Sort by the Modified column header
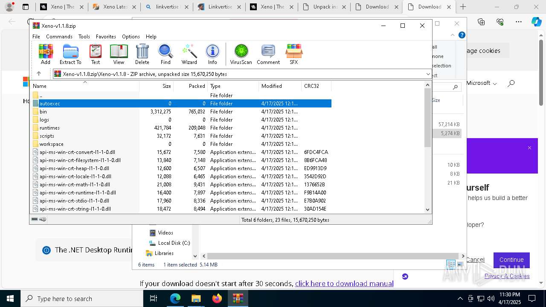The image size is (546, 307). pos(280,86)
